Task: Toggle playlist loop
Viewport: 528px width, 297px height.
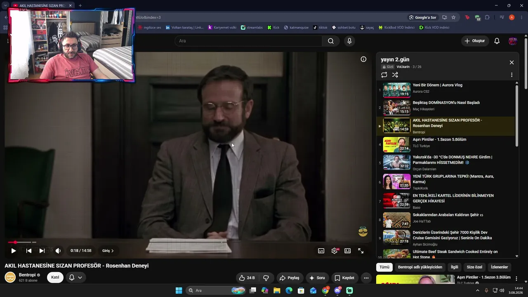Action: click(384, 75)
